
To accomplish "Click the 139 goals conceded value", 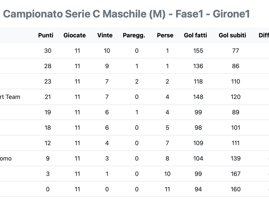I will pos(236,158).
